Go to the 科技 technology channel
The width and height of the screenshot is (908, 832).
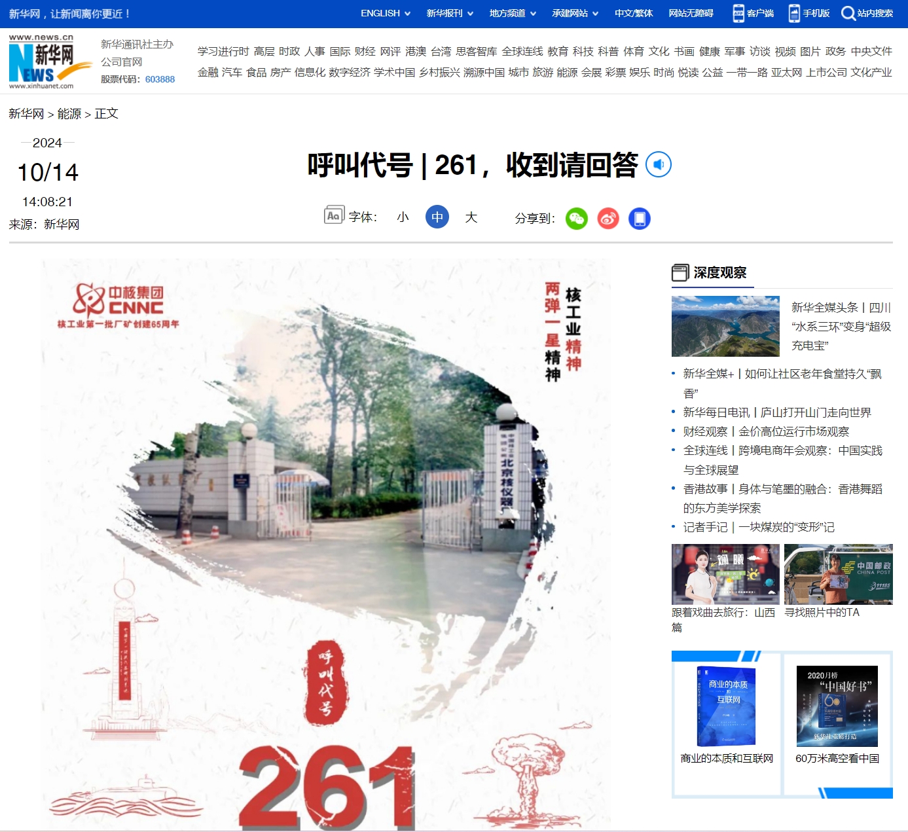(x=583, y=51)
